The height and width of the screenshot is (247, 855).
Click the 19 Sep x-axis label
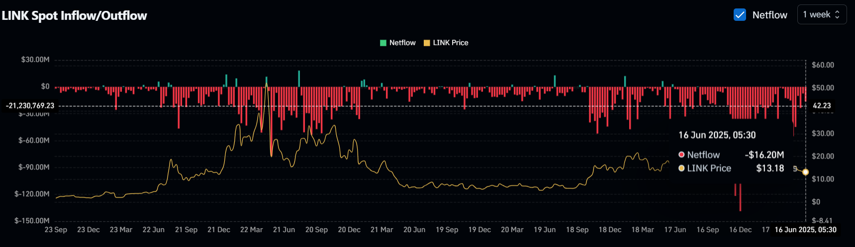coord(447,230)
